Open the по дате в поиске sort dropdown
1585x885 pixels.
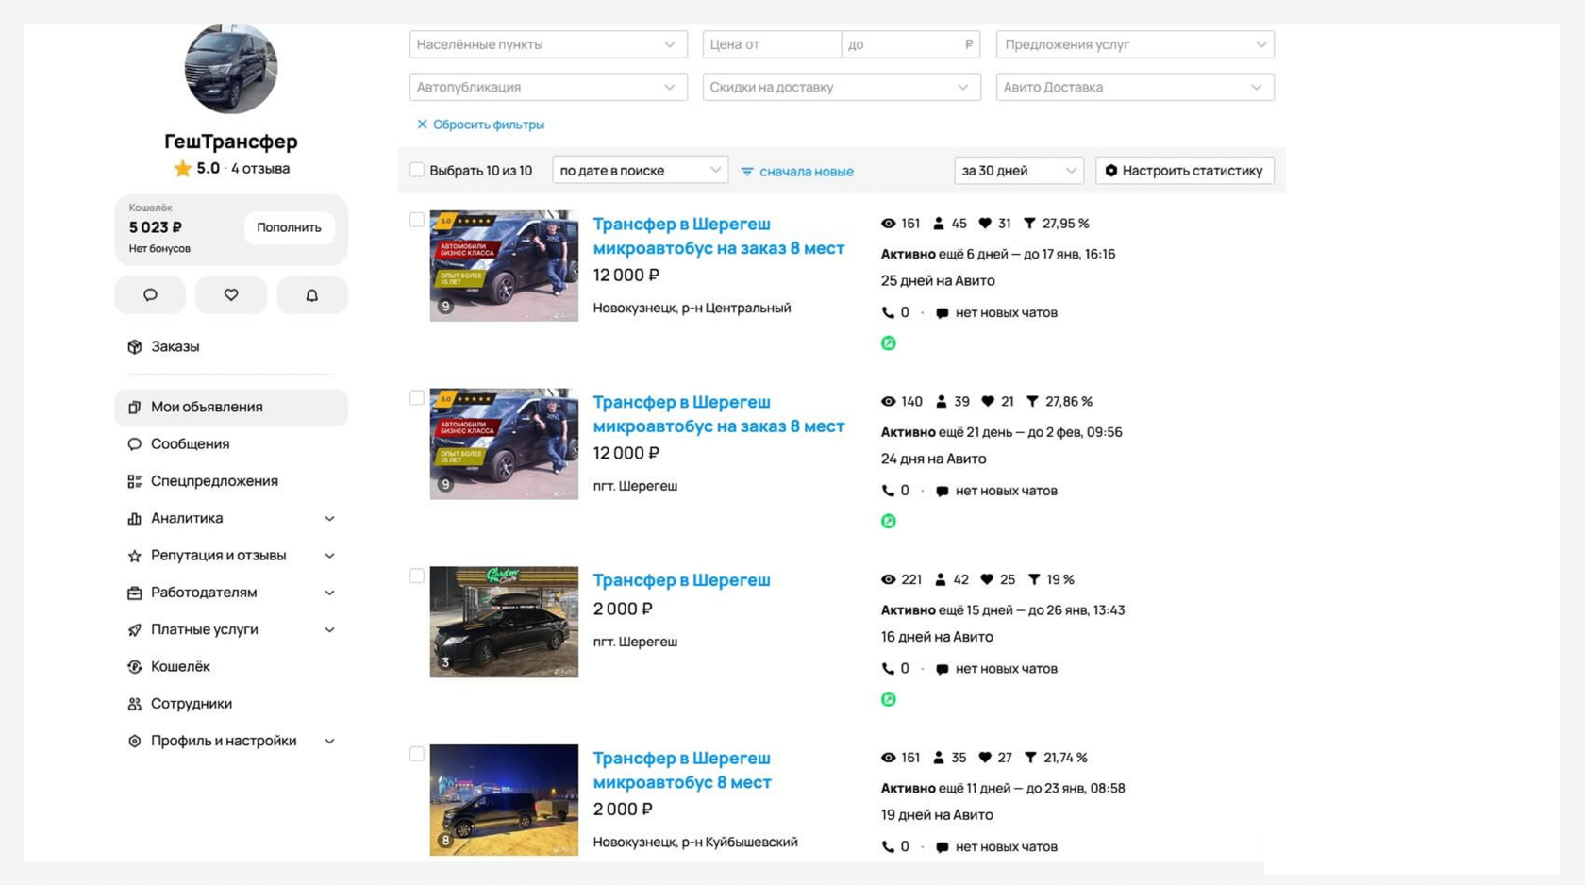pyautogui.click(x=640, y=170)
